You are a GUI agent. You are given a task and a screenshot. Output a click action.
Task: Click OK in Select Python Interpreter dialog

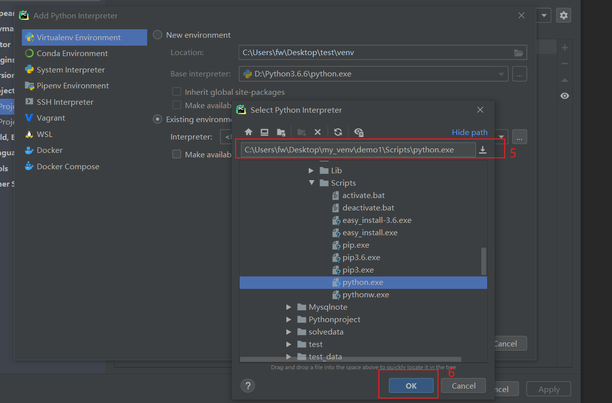pos(411,386)
